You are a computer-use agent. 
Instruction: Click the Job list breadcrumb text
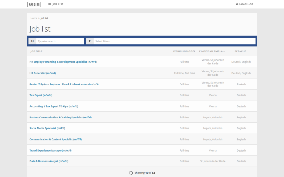(x=44, y=18)
